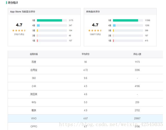
Task: Select the 104 three-star count
Action: (70, 31)
